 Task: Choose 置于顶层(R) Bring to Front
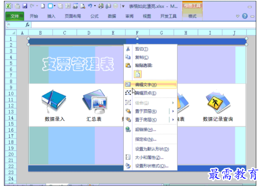point(146,111)
